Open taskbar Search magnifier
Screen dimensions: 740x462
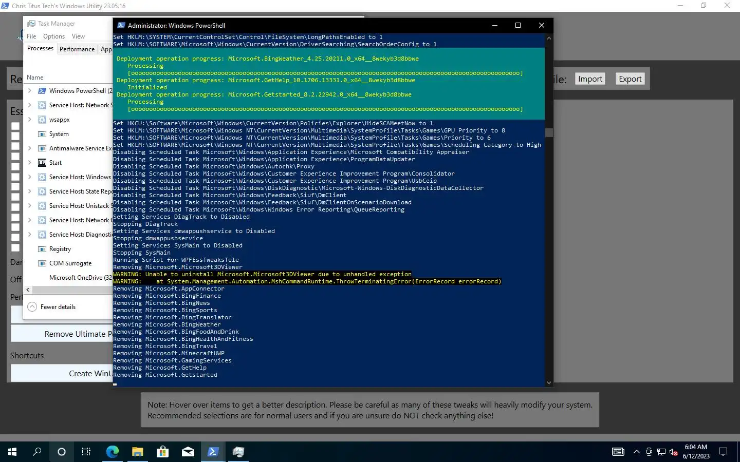[x=37, y=452]
